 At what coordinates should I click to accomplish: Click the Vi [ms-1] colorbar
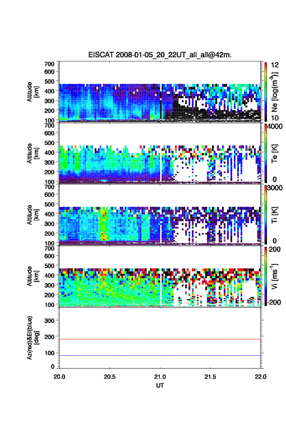(266, 276)
